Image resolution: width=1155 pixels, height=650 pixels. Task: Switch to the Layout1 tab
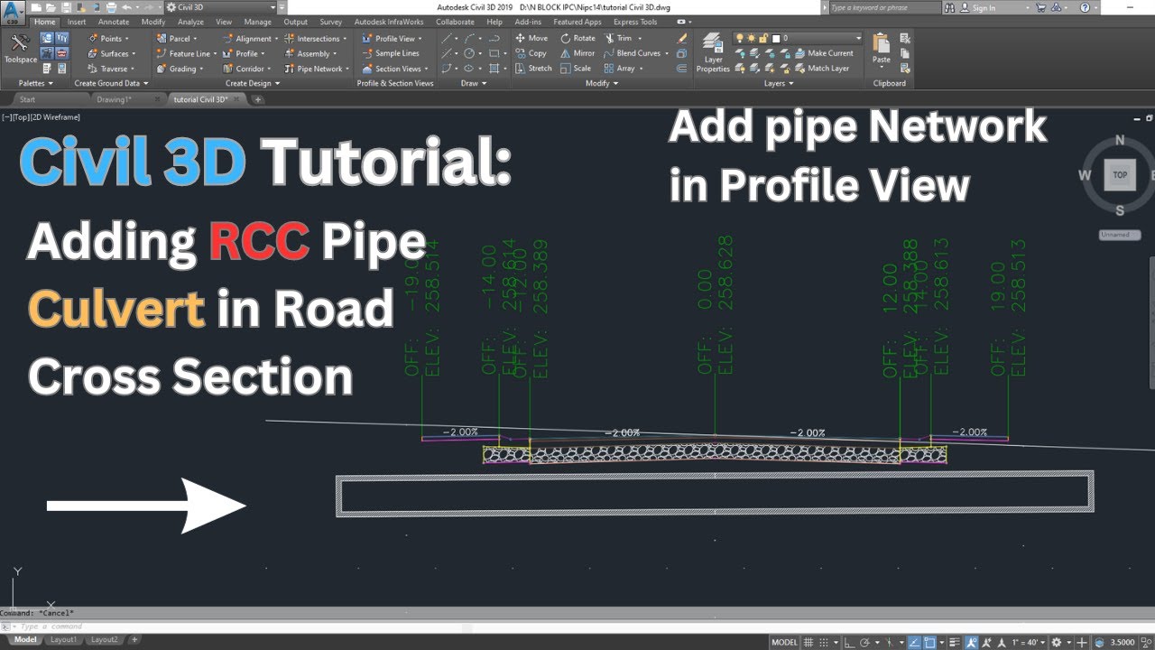[63, 639]
